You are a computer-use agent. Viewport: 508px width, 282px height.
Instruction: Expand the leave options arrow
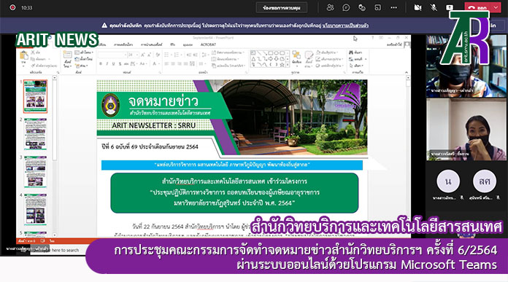click(x=496, y=8)
